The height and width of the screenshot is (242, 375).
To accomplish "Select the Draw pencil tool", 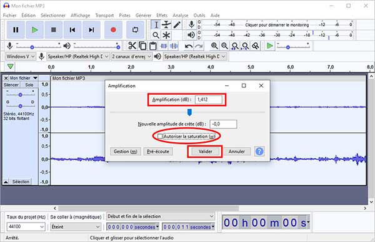I will tap(177, 25).
